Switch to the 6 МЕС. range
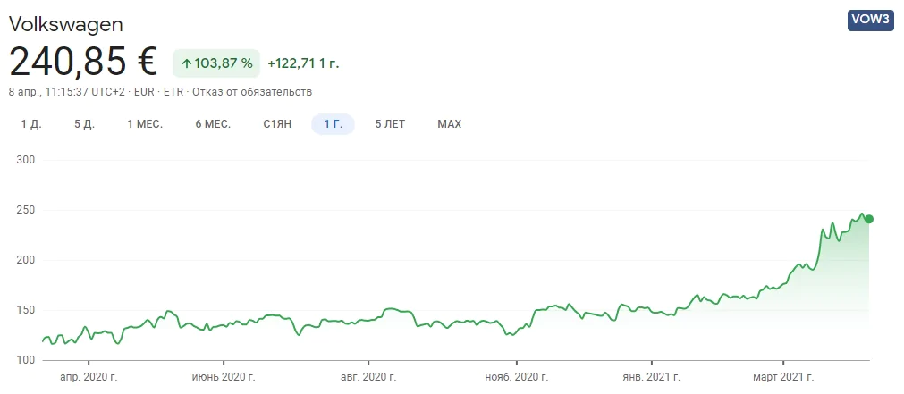Image resolution: width=904 pixels, height=394 pixels. point(213,124)
